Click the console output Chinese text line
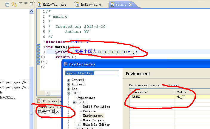Viewport: 210px width, 129px height. [50, 112]
